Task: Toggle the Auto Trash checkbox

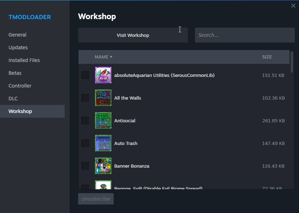Action: click(85, 143)
